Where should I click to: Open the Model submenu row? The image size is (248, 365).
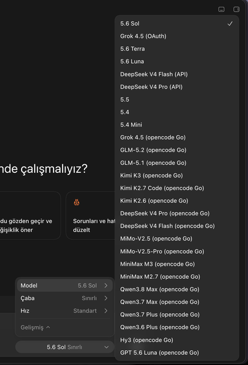tap(64, 285)
